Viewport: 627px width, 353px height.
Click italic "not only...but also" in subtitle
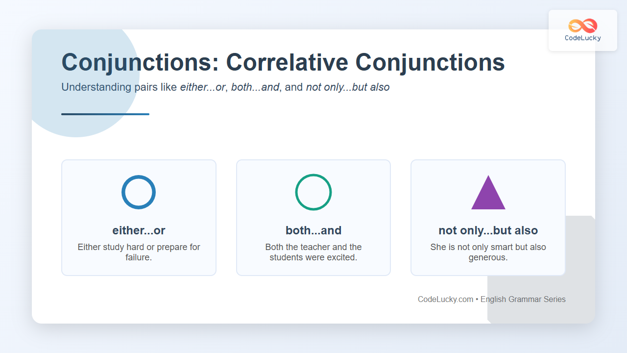(348, 88)
